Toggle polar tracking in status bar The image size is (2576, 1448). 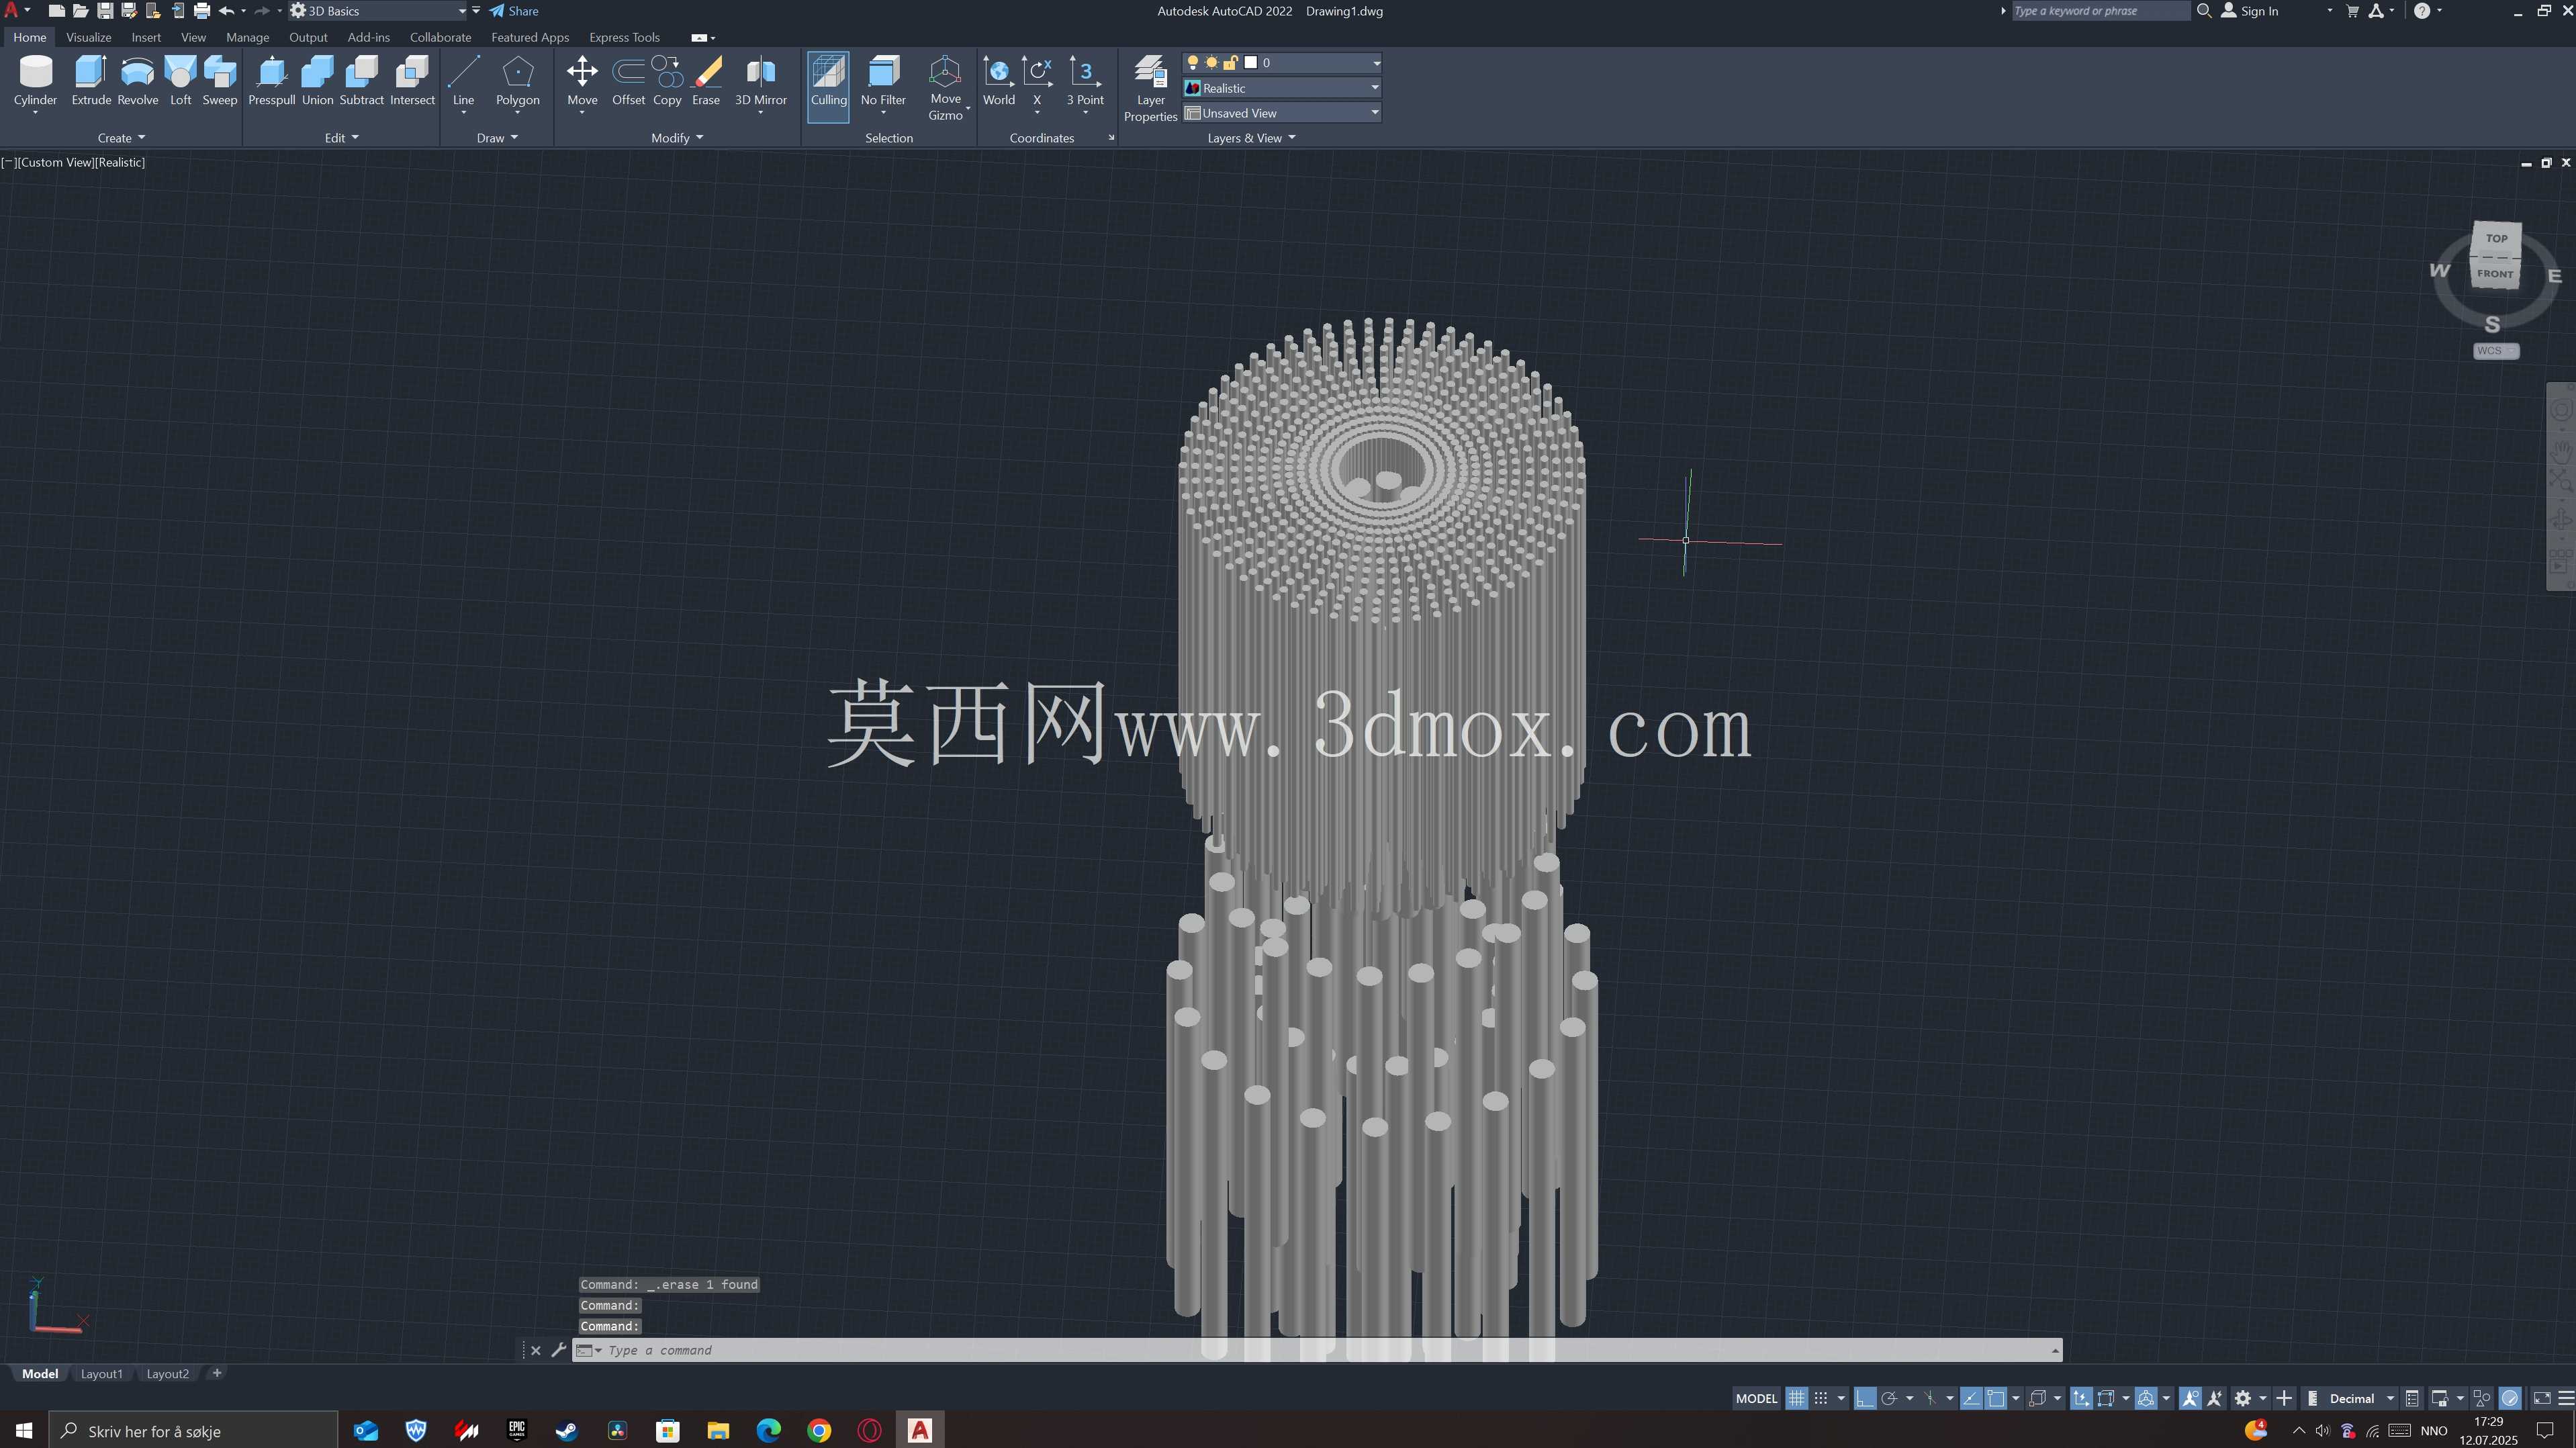tap(1889, 1398)
